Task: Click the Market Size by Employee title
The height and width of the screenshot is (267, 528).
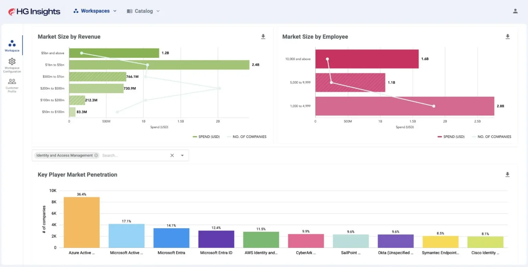Action: 315,37
